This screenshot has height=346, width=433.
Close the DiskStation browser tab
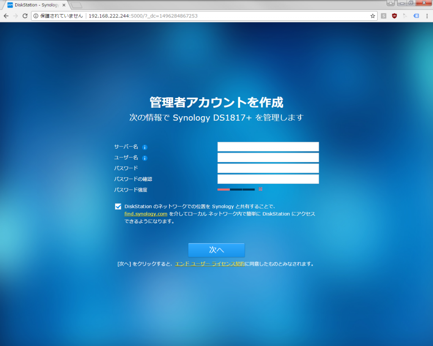coord(64,5)
